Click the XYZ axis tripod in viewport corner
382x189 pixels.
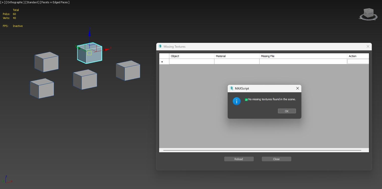pos(7,180)
